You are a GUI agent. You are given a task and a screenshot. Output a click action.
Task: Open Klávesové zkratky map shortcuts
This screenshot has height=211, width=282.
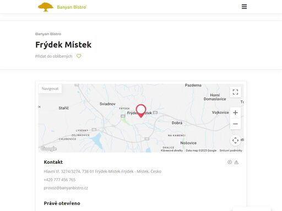pos(172,151)
